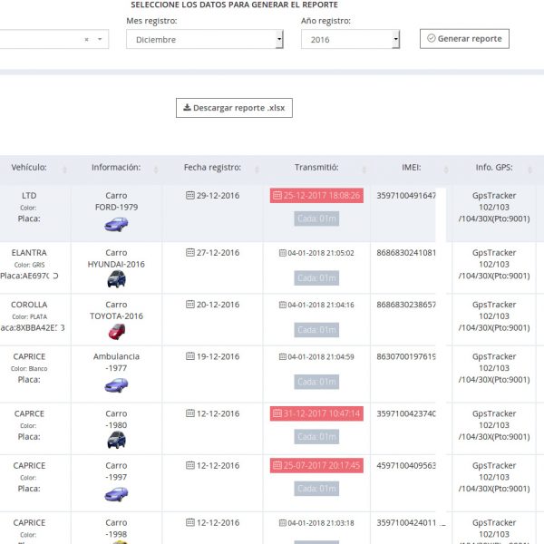The height and width of the screenshot is (544, 544).
Task: Click Descargar reporte .xlsx button
Action: 234,108
